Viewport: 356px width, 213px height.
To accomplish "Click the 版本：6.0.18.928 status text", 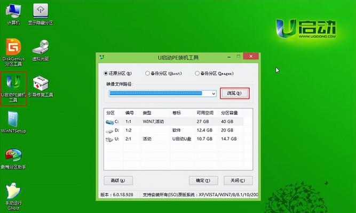I will click(117, 195).
